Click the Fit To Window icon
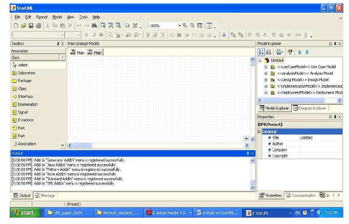 [x=200, y=26]
